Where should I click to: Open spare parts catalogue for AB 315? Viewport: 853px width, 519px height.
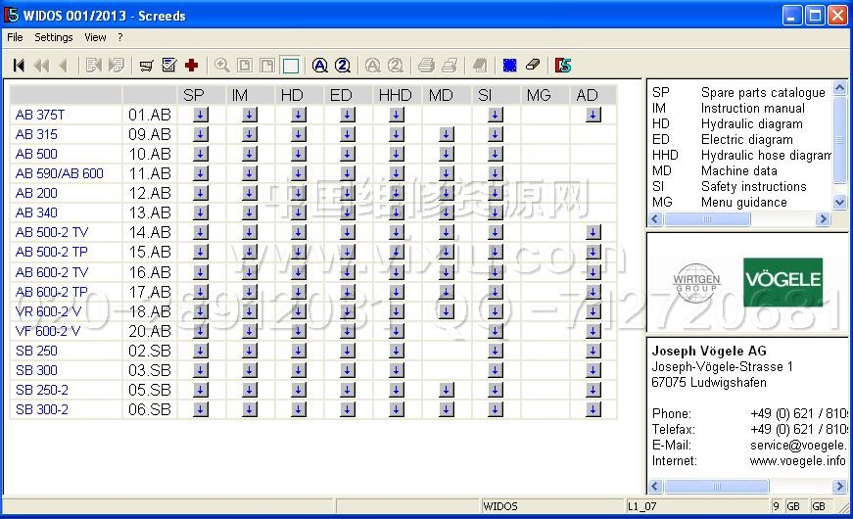(201, 134)
